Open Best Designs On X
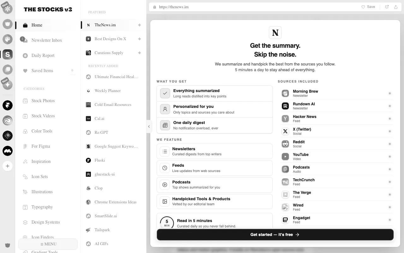Image resolution: width=404 pixels, height=253 pixels. click(114, 39)
